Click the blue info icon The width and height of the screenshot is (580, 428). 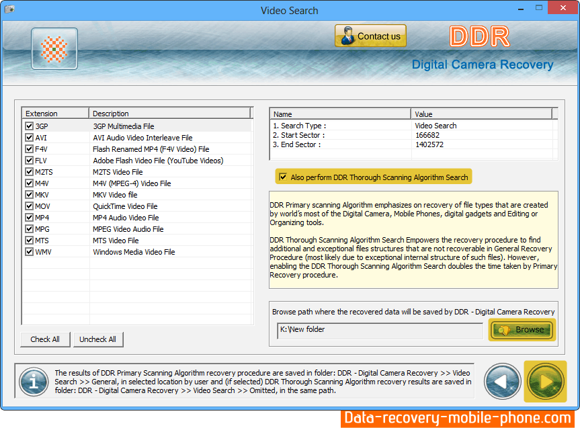coord(33,382)
